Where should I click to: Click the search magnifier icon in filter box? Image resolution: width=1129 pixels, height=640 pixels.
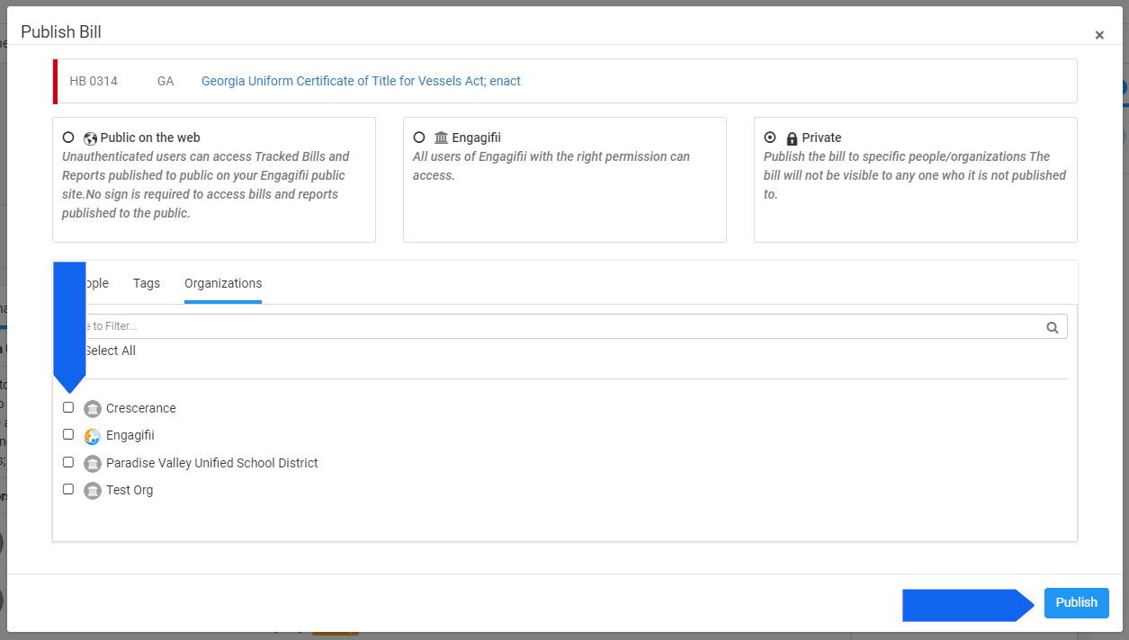(1053, 327)
